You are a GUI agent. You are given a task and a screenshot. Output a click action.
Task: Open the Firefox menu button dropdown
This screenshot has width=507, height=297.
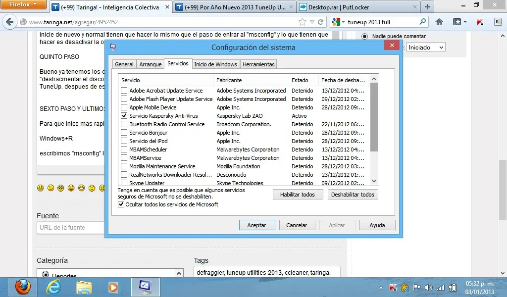tap(23, 4)
